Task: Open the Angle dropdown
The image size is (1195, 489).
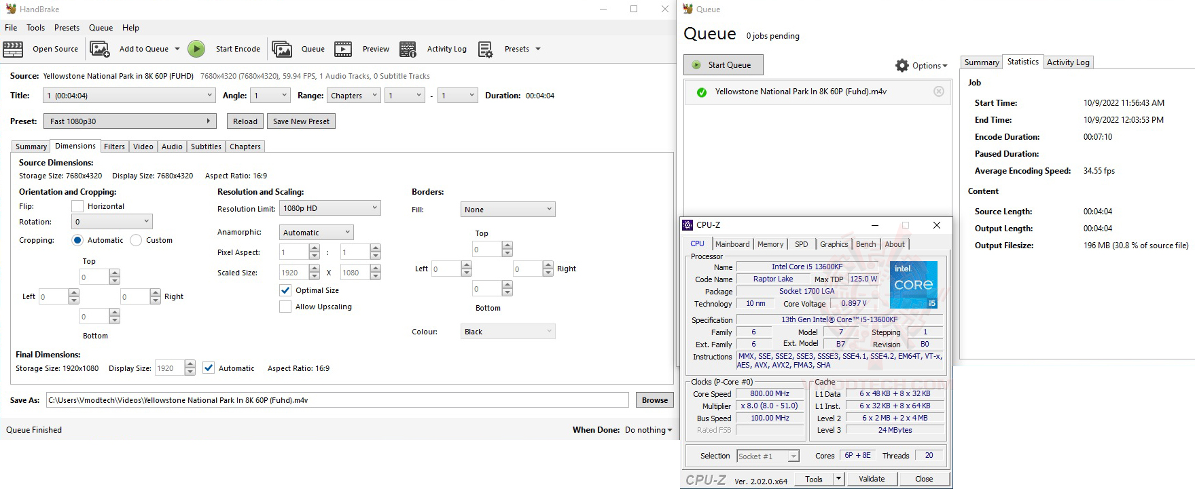Action: (x=270, y=96)
